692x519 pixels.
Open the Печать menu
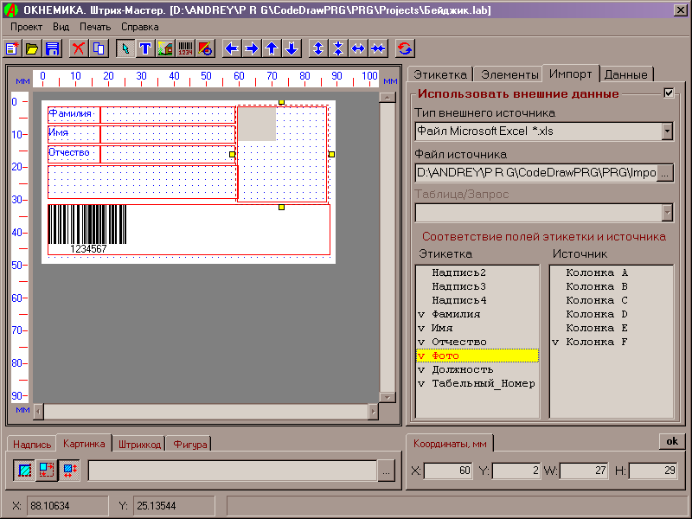[x=95, y=27]
